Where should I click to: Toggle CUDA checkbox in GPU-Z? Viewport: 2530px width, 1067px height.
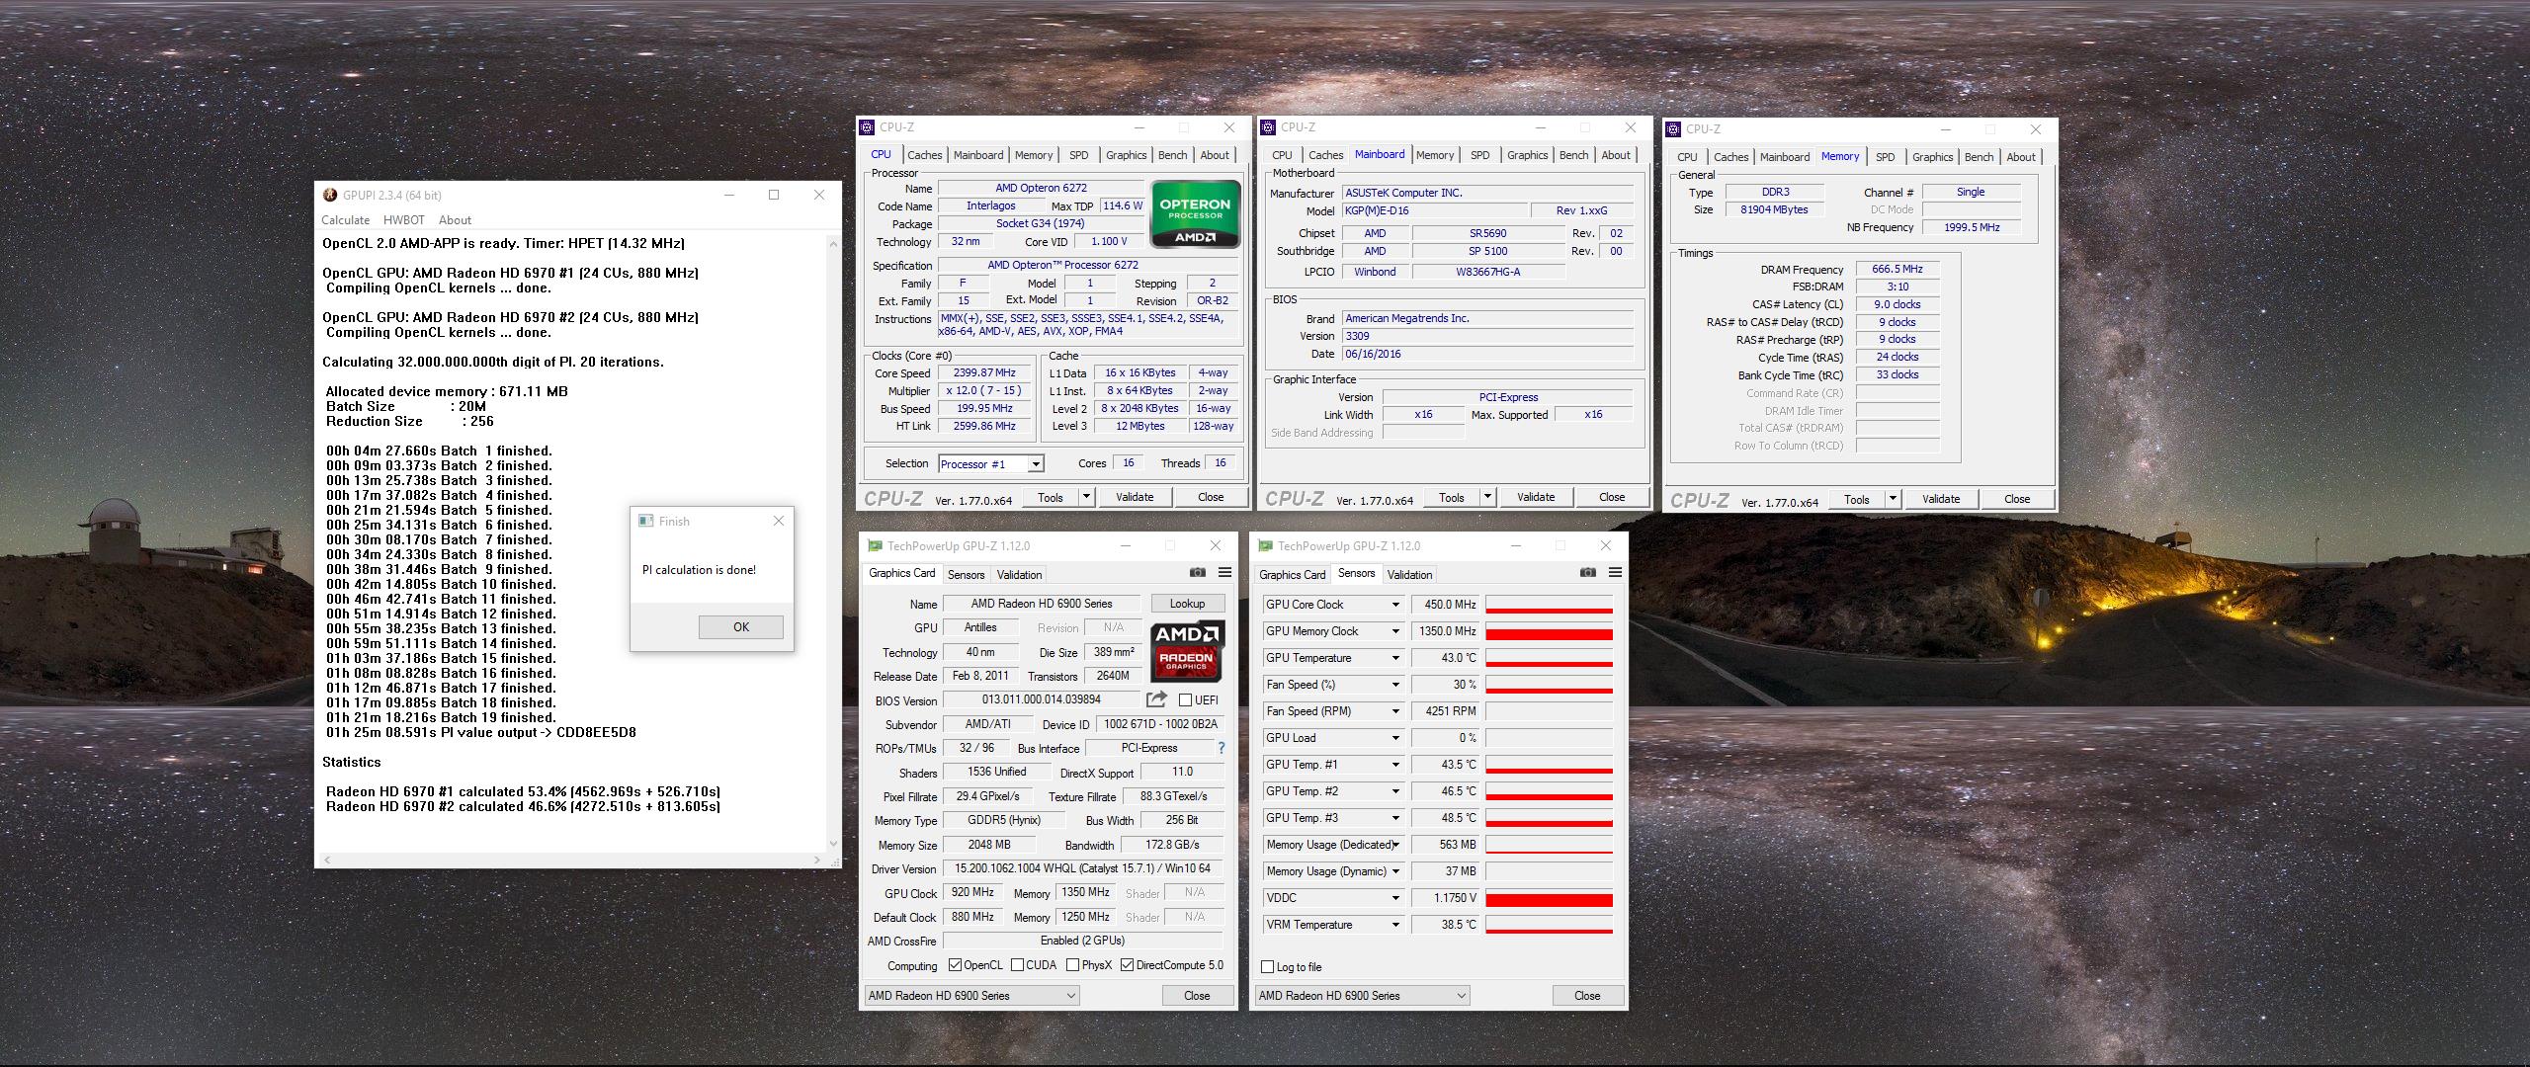click(x=1017, y=965)
